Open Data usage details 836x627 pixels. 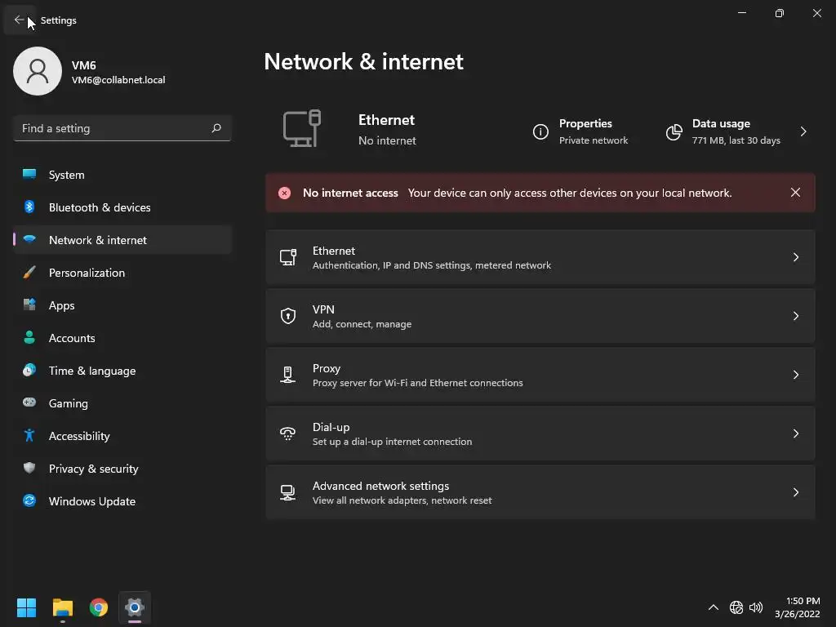tap(803, 131)
